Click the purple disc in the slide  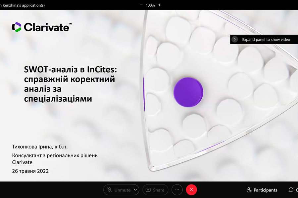pos(188,92)
